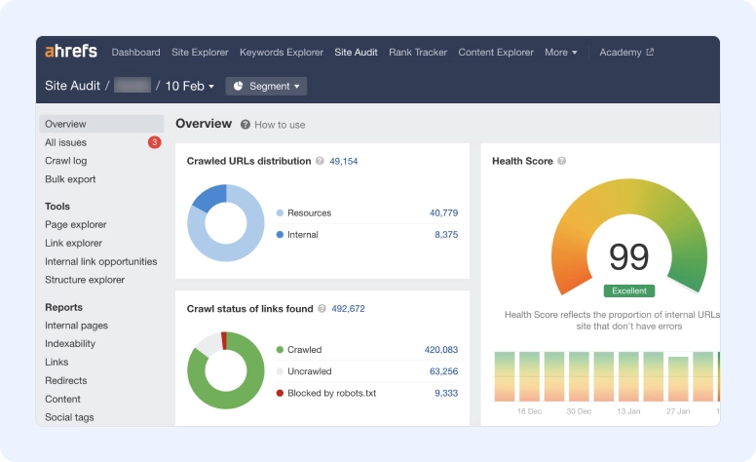
Task: Click the Resources legend label
Action: click(x=309, y=212)
